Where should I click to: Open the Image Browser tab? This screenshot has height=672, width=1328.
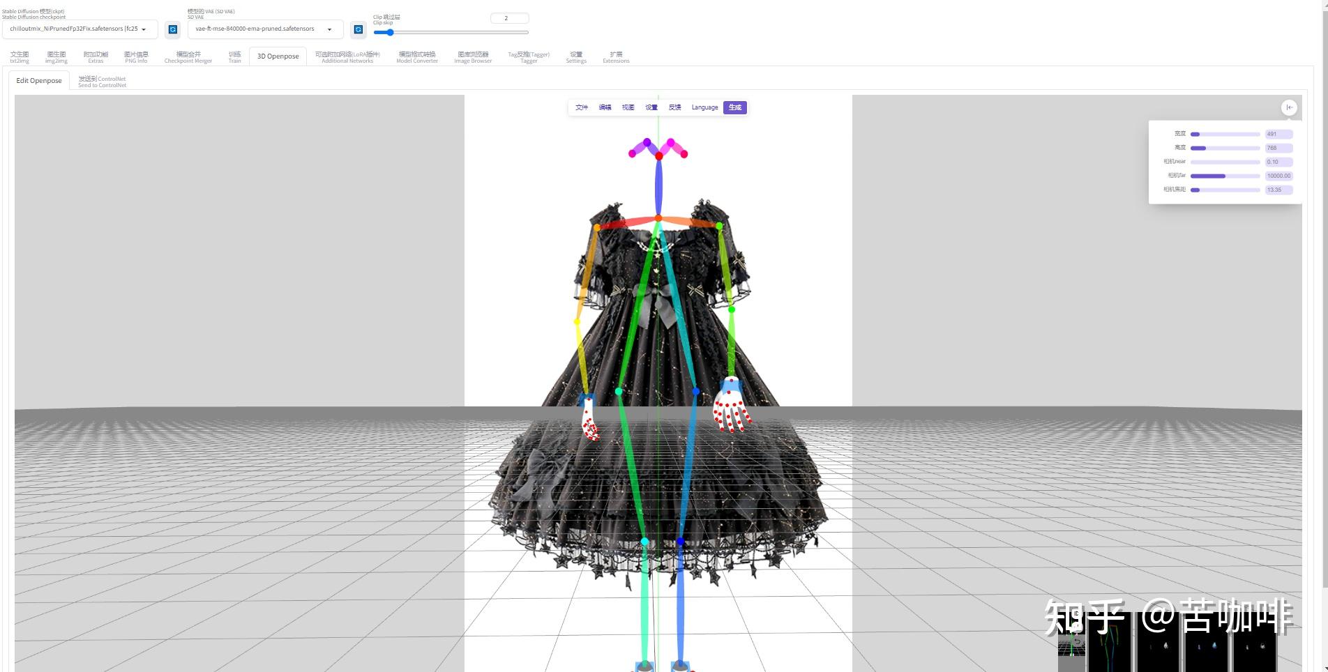coord(472,56)
